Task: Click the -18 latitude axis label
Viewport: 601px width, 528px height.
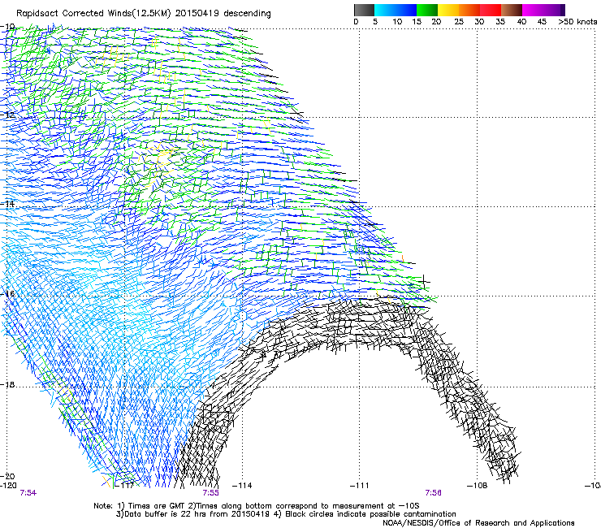Action: click(x=7, y=384)
